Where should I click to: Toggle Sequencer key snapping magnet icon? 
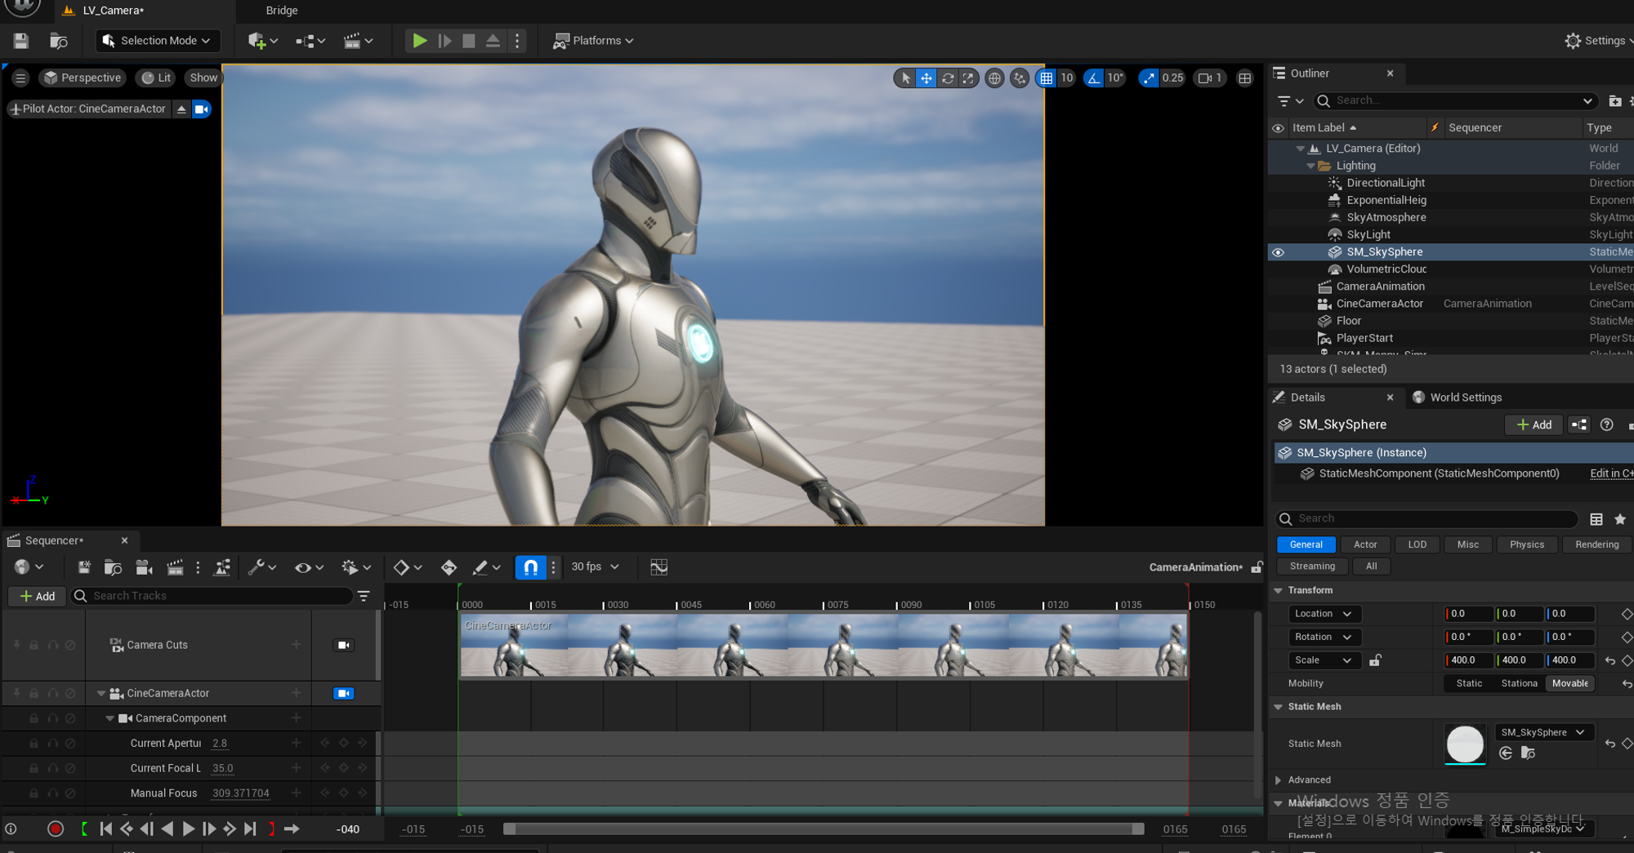[530, 567]
